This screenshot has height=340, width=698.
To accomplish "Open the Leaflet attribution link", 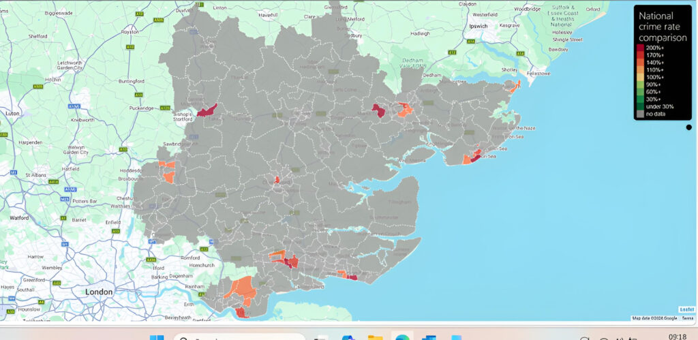I will [x=686, y=310].
